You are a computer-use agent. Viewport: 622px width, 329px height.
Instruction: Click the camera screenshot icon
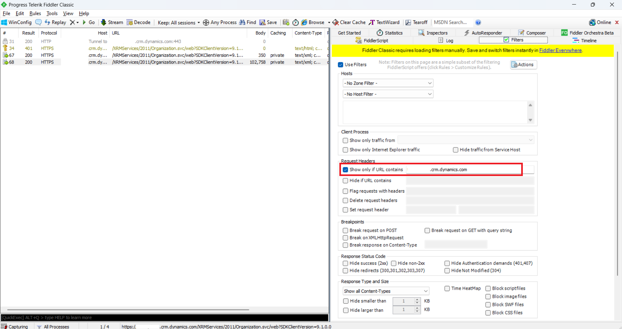[286, 22]
